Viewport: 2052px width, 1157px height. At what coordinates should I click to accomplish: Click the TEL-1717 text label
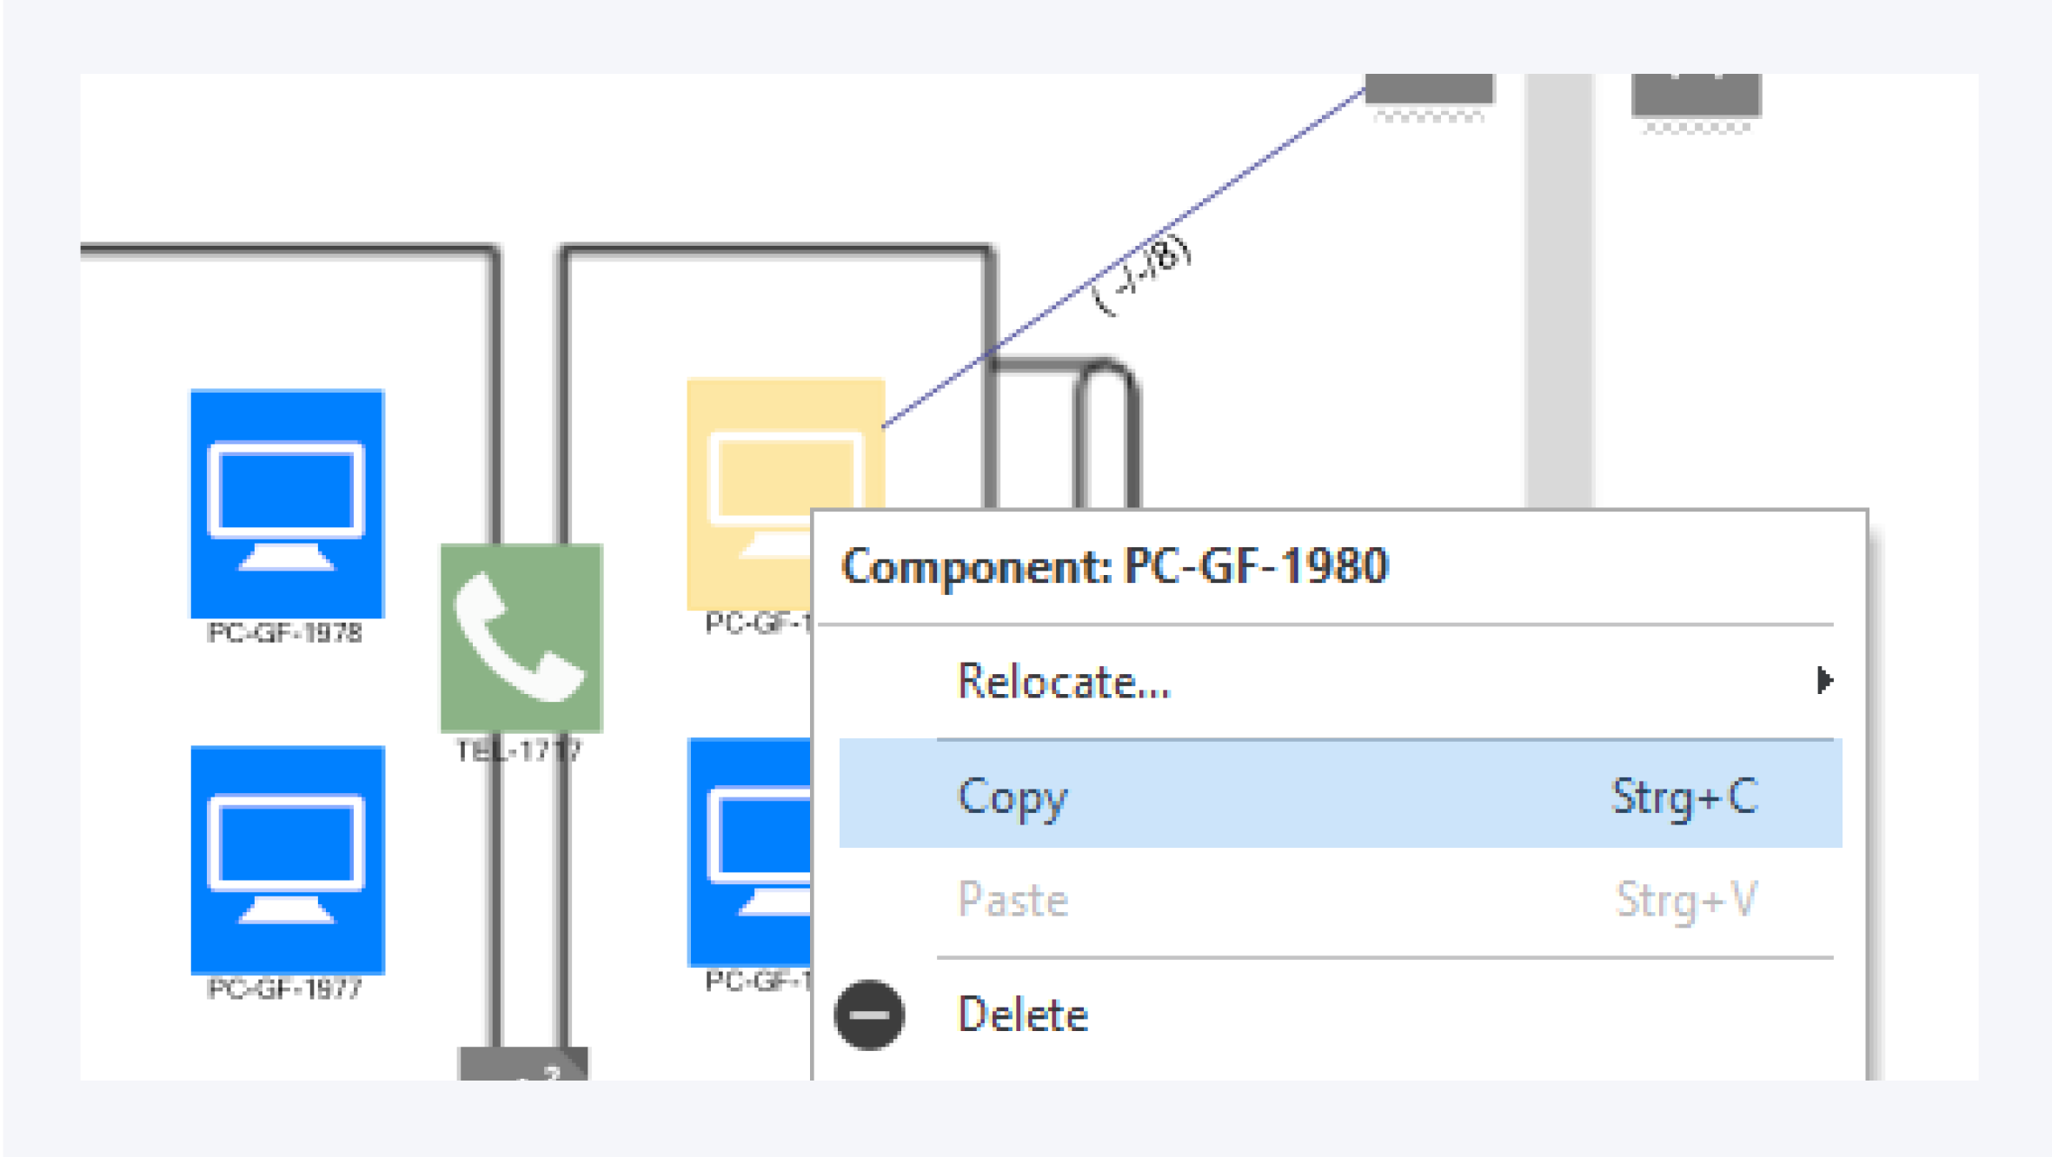click(x=518, y=751)
